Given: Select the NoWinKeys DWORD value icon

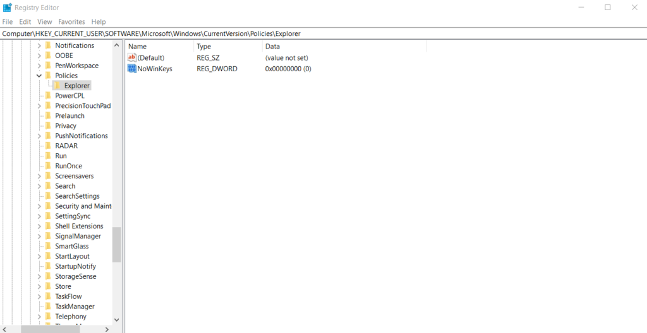Looking at the screenshot, I should (x=132, y=69).
